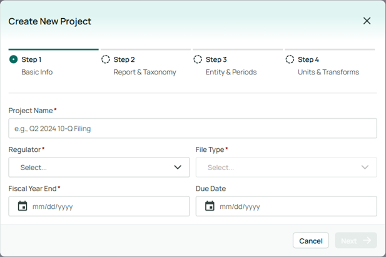Go to Basic Info step label
The height and width of the screenshot is (257, 386).
click(x=37, y=72)
